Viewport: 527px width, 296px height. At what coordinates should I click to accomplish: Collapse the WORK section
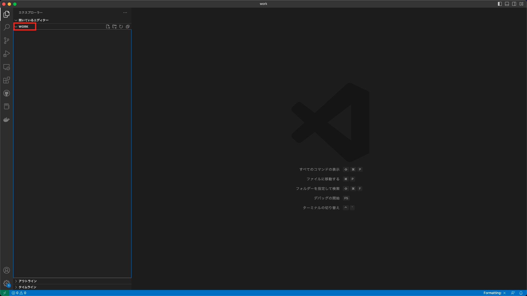[x=16, y=26]
